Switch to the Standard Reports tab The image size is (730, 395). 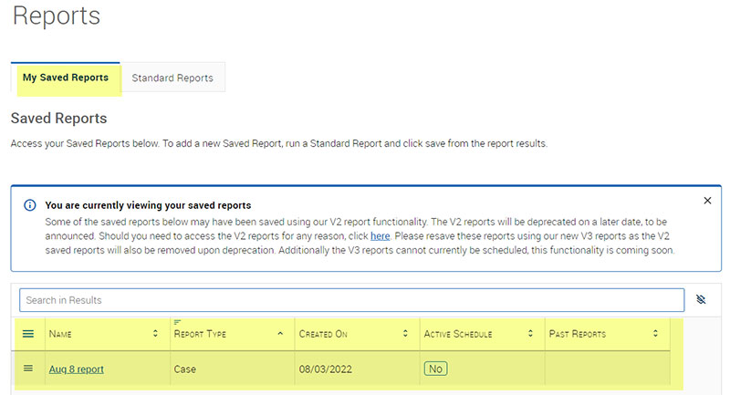[x=172, y=78]
